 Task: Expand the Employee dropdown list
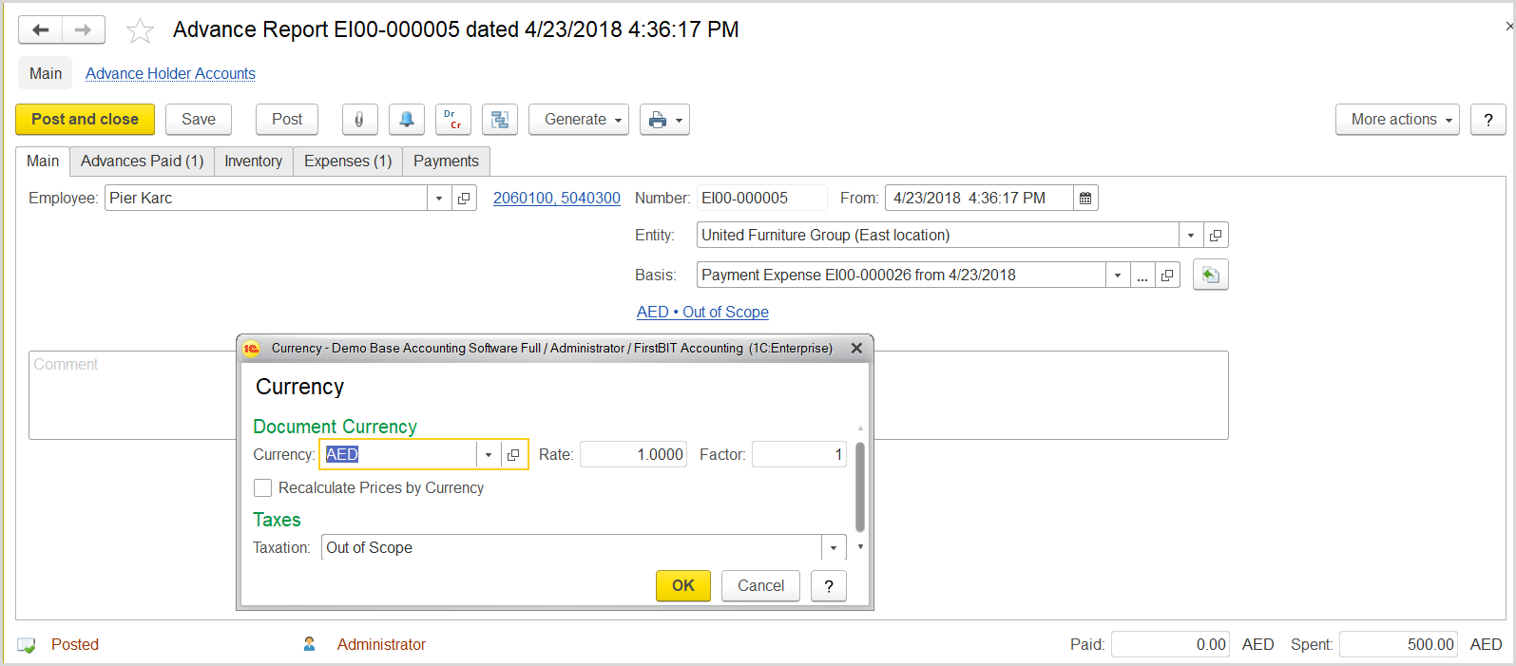pyautogui.click(x=439, y=198)
